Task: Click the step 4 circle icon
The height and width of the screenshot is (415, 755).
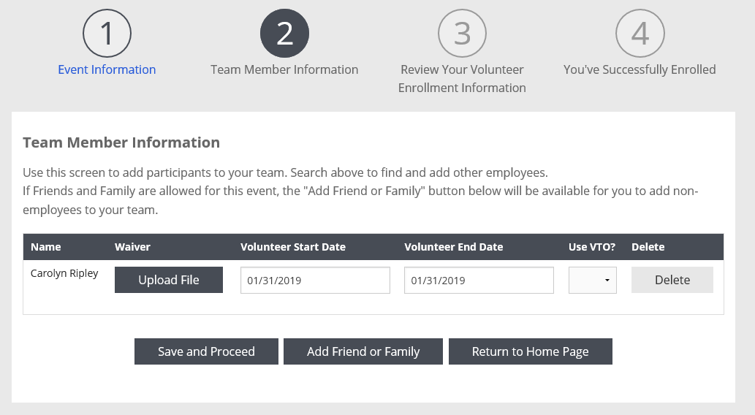Action: (x=640, y=33)
